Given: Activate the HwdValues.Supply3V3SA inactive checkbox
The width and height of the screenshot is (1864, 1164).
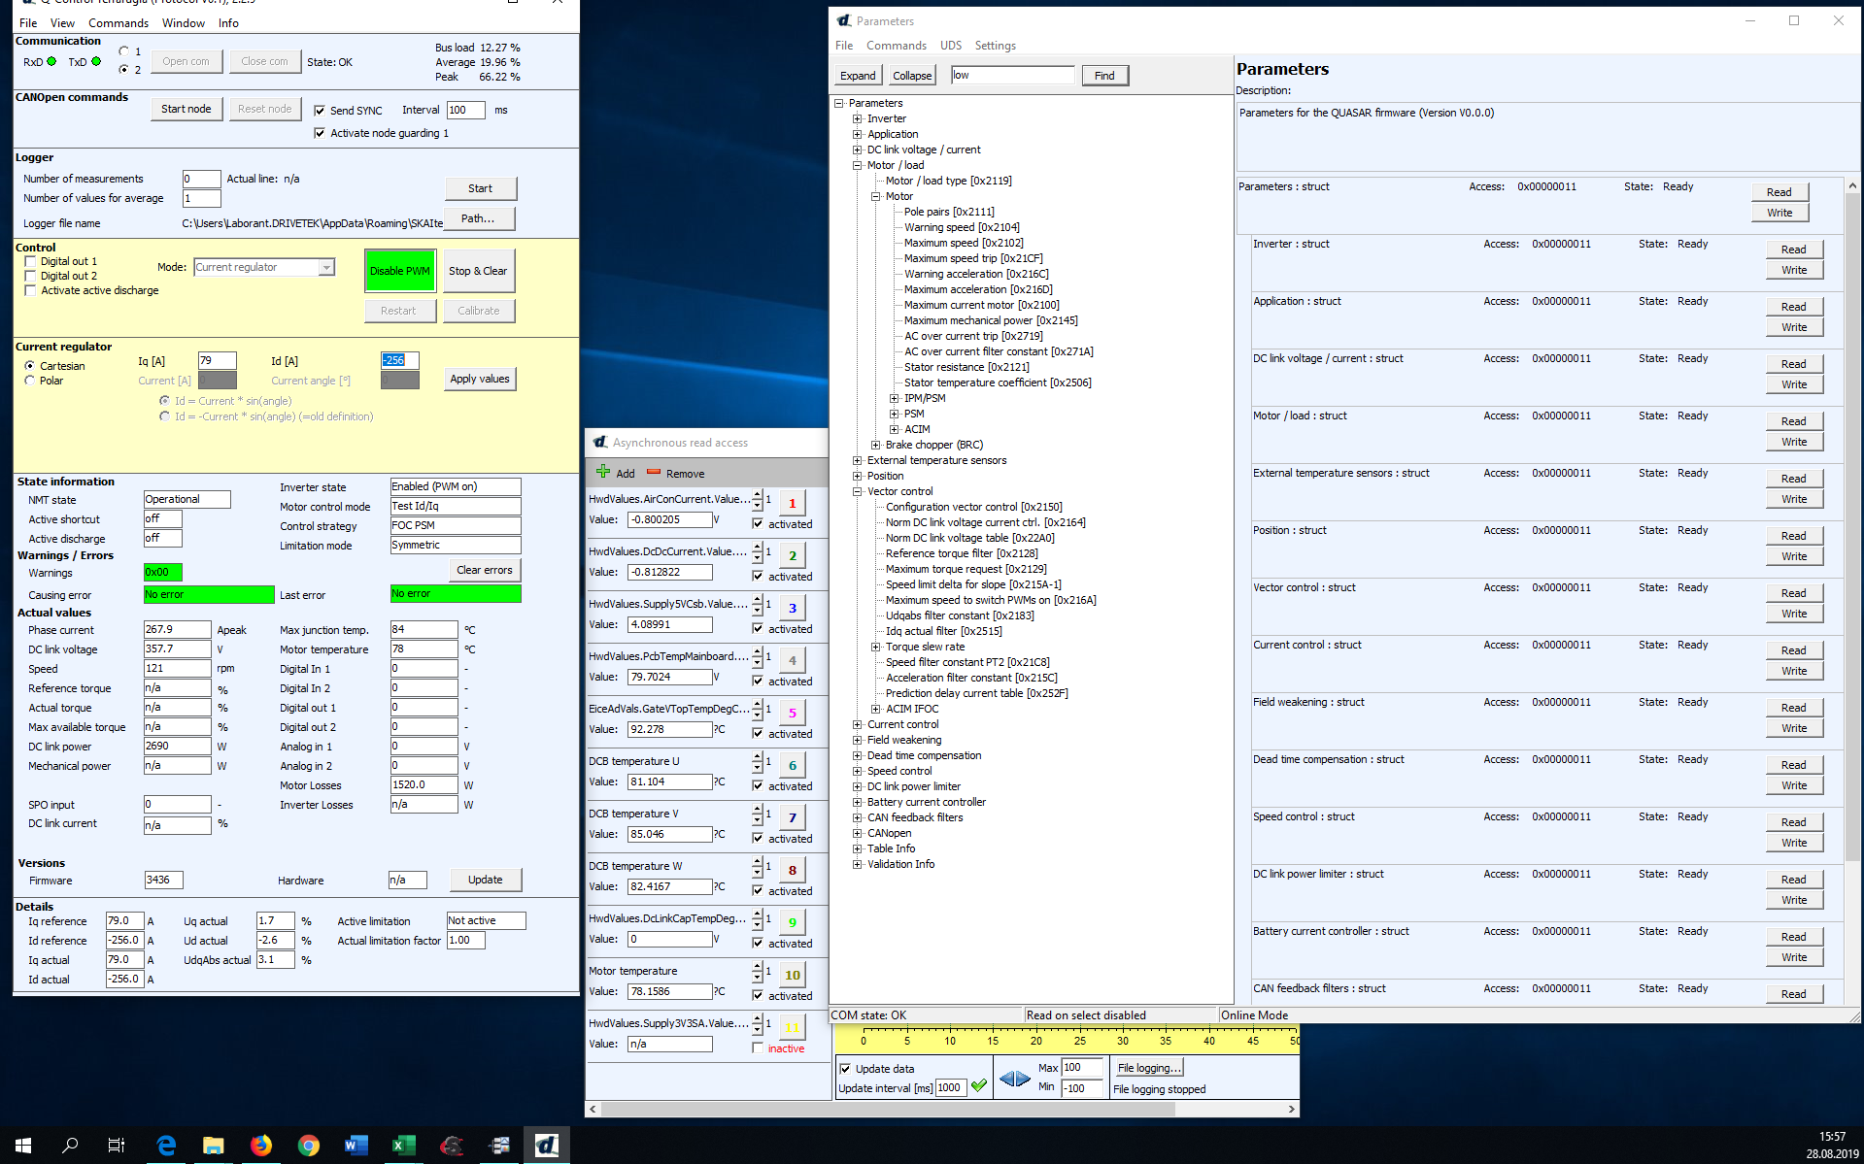Looking at the screenshot, I should (x=758, y=1048).
